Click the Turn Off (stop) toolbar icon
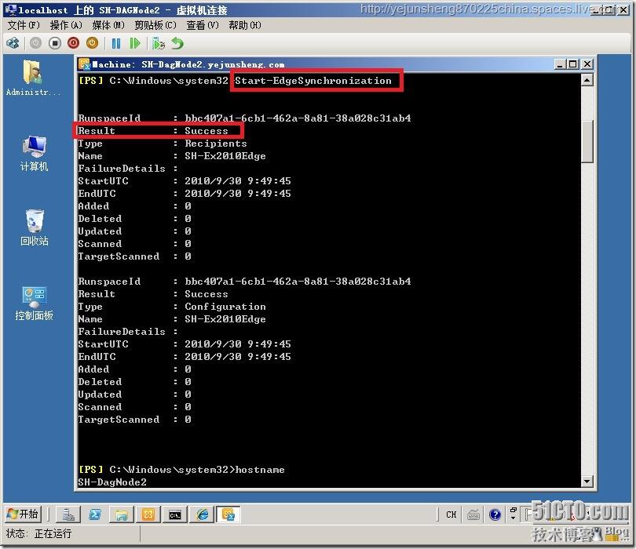Image resolution: width=636 pixels, height=549 pixels. tap(55, 43)
